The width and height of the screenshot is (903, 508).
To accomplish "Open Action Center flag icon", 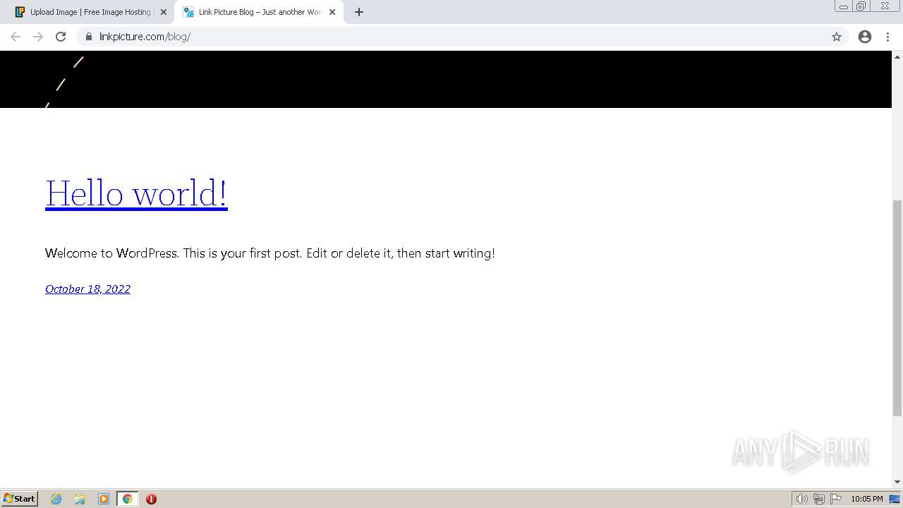I will [x=836, y=499].
